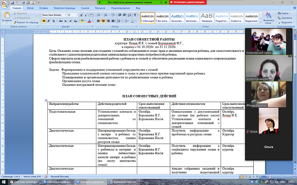Justify the paragraph text
This screenshot has height=185, width=297.
coord(113,21)
